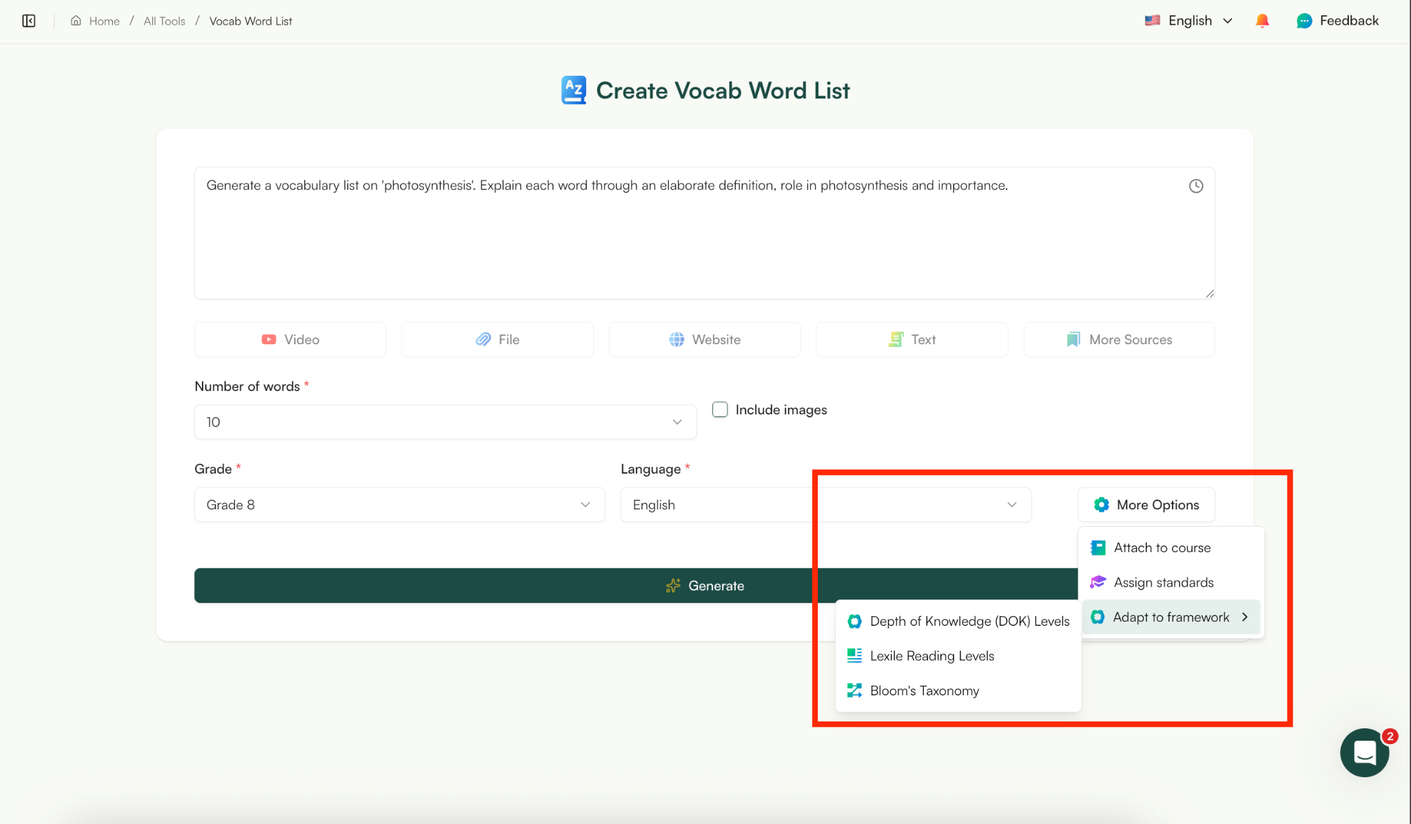Open the notifications bell

click(1263, 20)
